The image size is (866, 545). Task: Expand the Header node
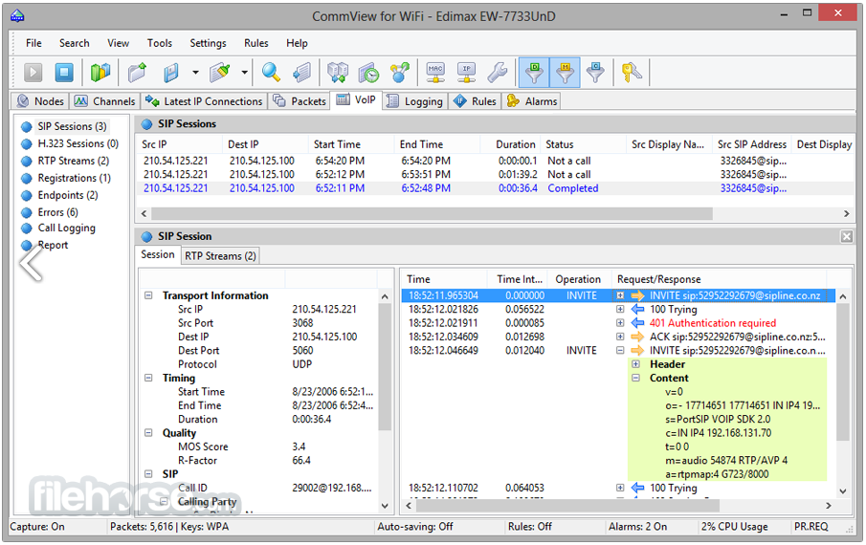635,364
